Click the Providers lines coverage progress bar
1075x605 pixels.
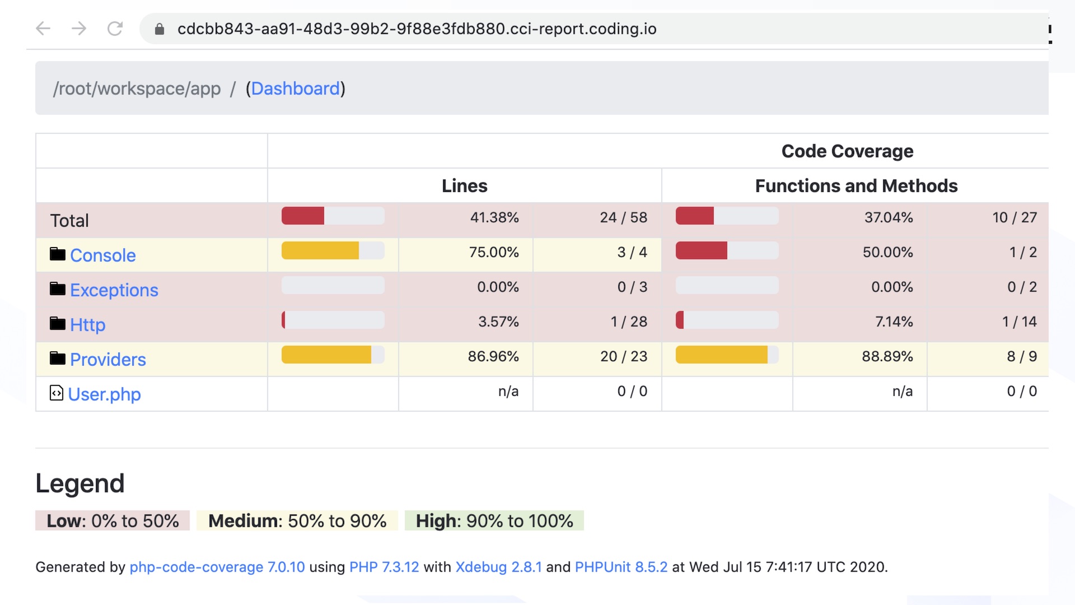[333, 355]
